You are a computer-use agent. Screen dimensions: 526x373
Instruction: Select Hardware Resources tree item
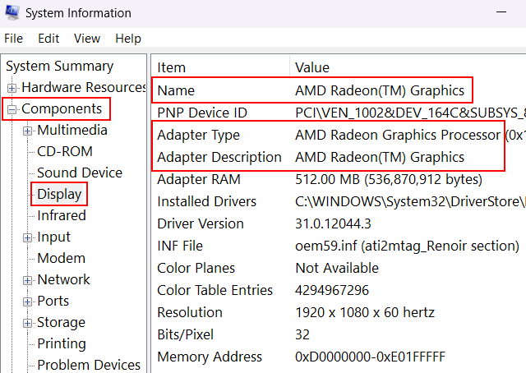tap(84, 88)
